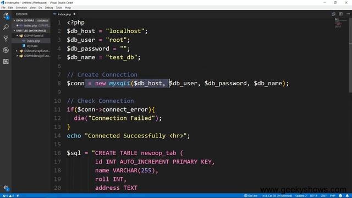Open the View menu
Screen dimensions: 352x198
[x=32, y=8]
